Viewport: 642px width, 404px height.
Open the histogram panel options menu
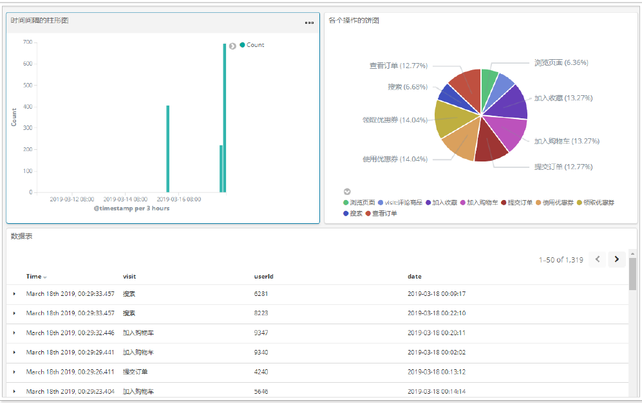[x=309, y=22]
